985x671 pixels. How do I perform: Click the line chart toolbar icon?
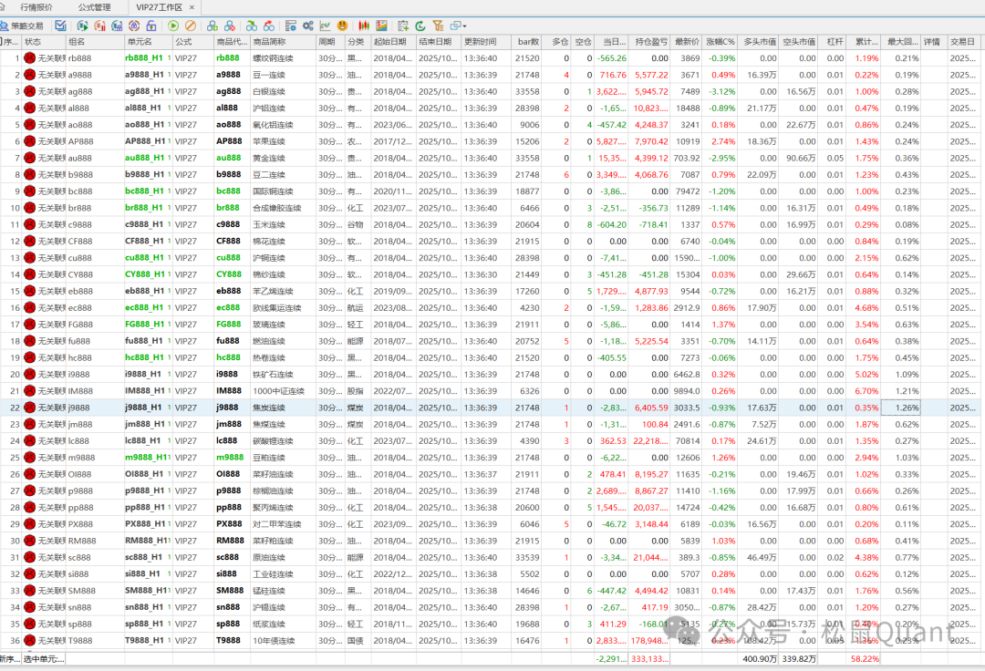[x=326, y=26]
